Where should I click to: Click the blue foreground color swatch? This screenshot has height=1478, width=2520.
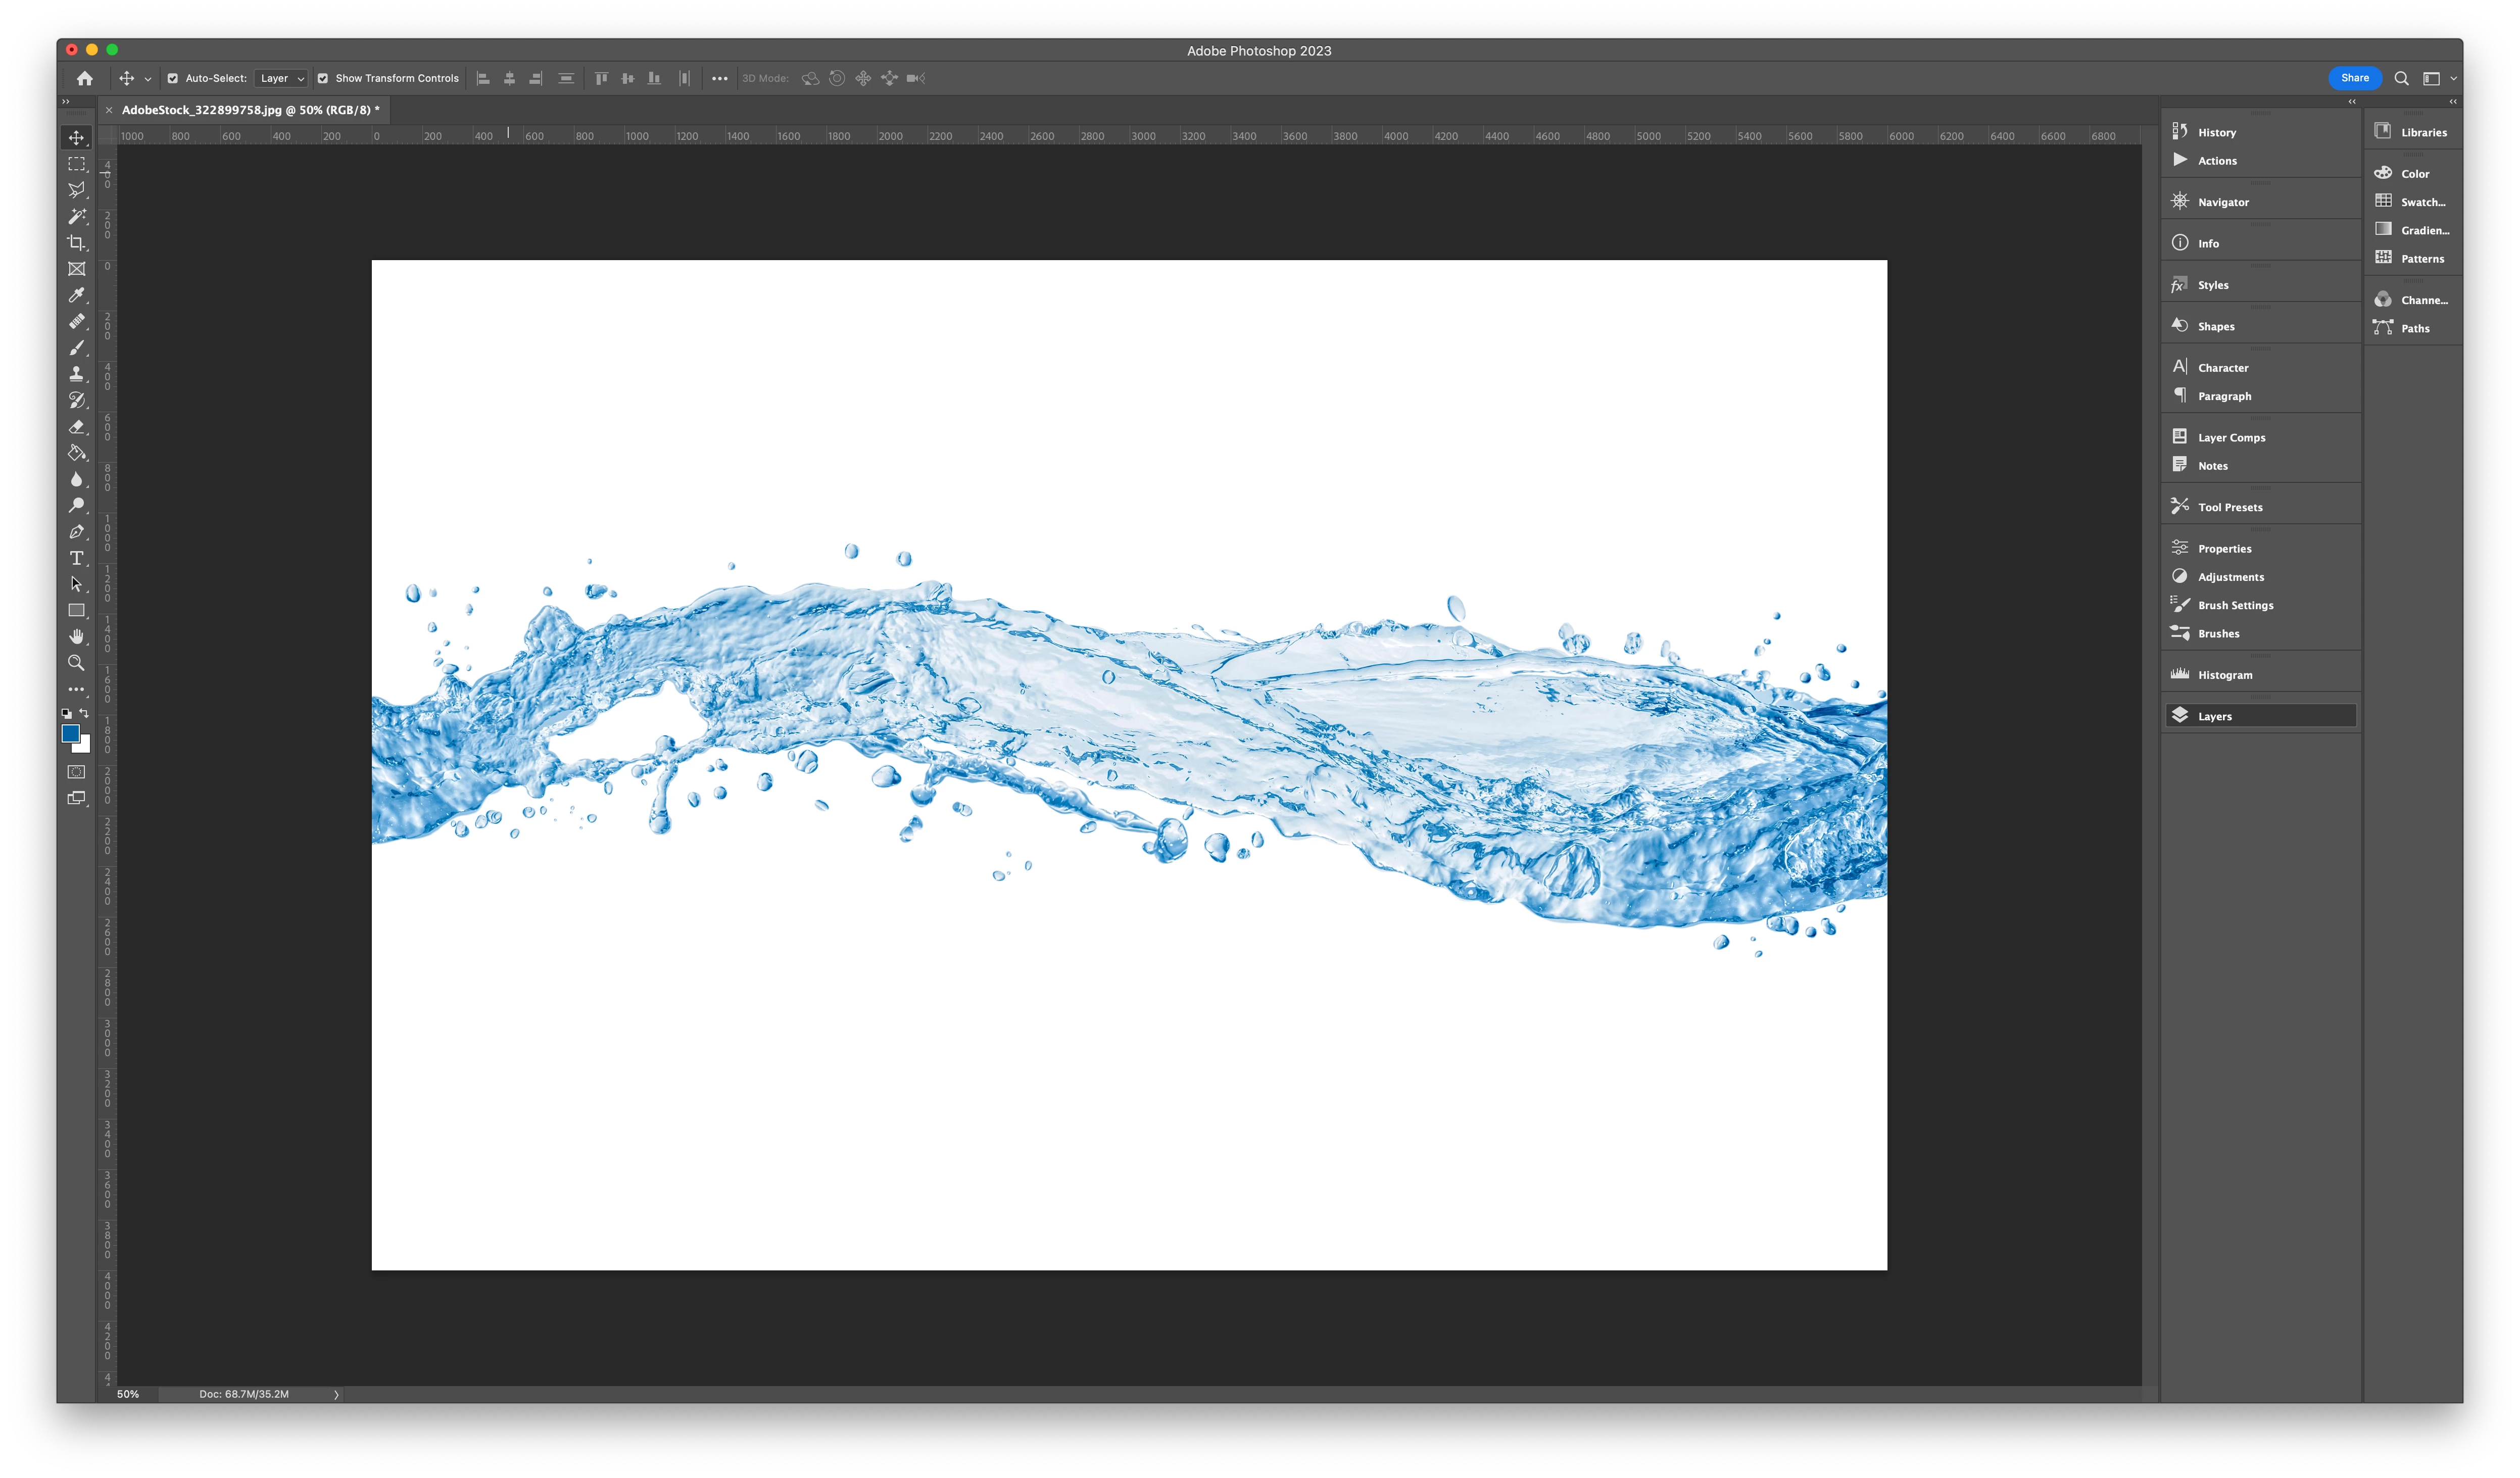70,733
